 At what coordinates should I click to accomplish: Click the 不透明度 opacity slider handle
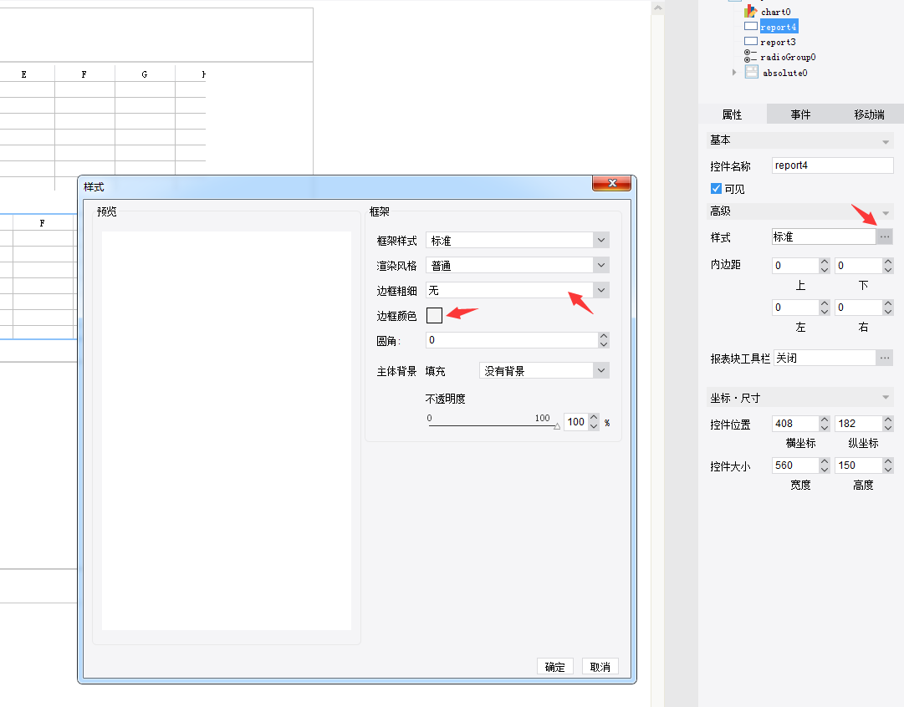pos(557,426)
